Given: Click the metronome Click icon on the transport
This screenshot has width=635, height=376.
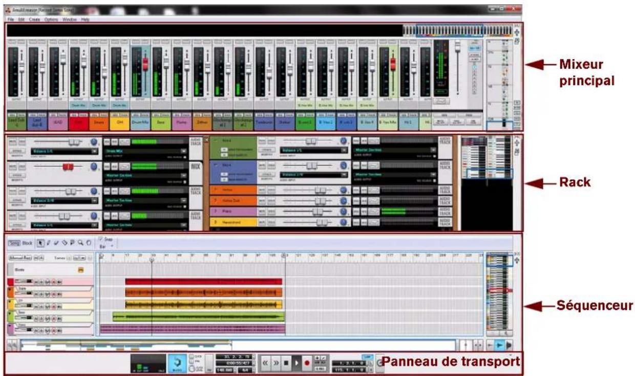Looking at the screenshot, I should (191, 356).
